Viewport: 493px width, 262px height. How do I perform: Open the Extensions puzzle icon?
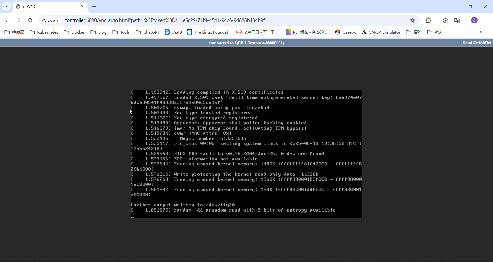pyautogui.click(x=428, y=20)
